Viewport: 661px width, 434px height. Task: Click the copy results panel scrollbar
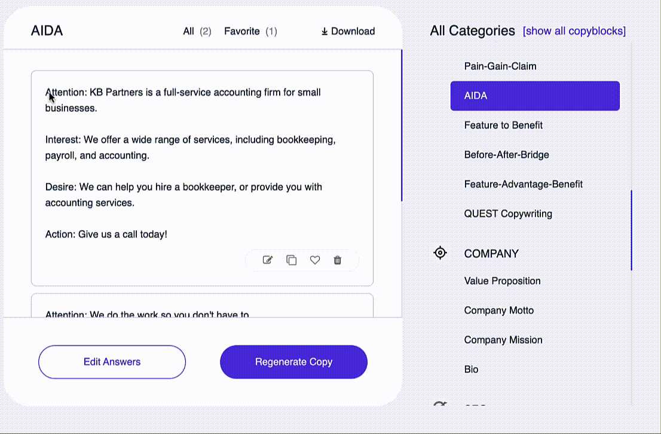402,126
